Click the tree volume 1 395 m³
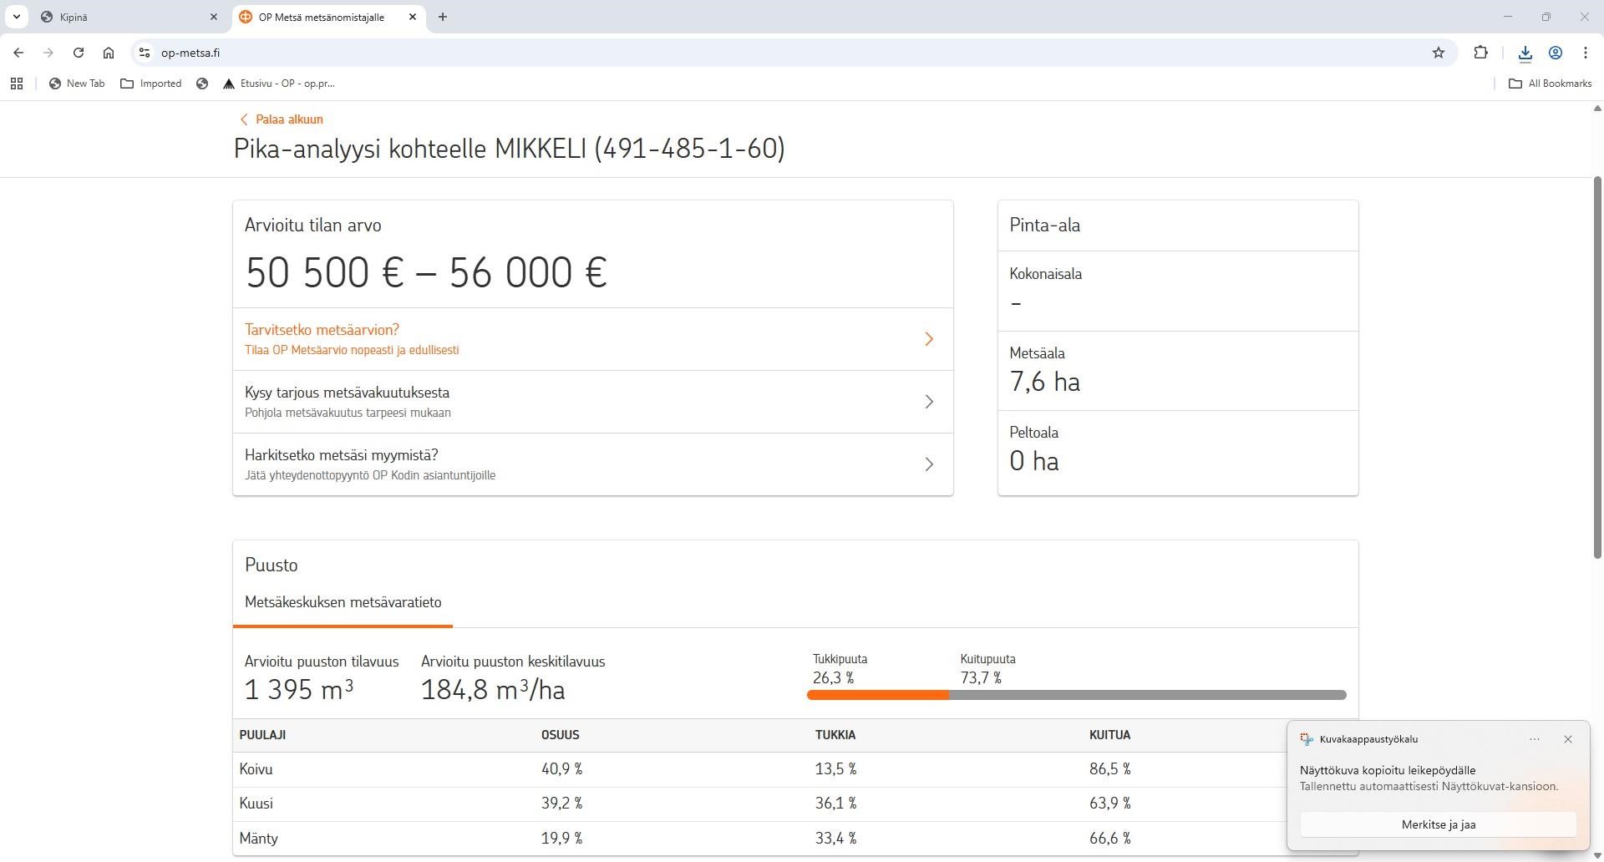The height and width of the screenshot is (862, 1604). point(299,690)
